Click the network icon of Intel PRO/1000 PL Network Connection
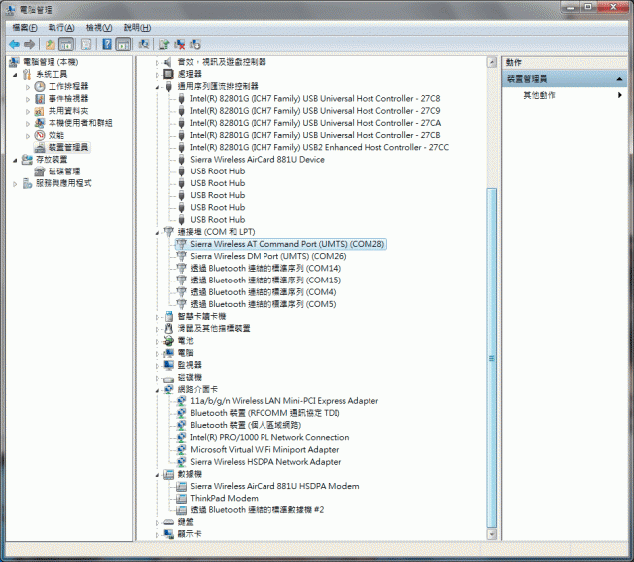This screenshot has height=562, width=634. (x=182, y=438)
